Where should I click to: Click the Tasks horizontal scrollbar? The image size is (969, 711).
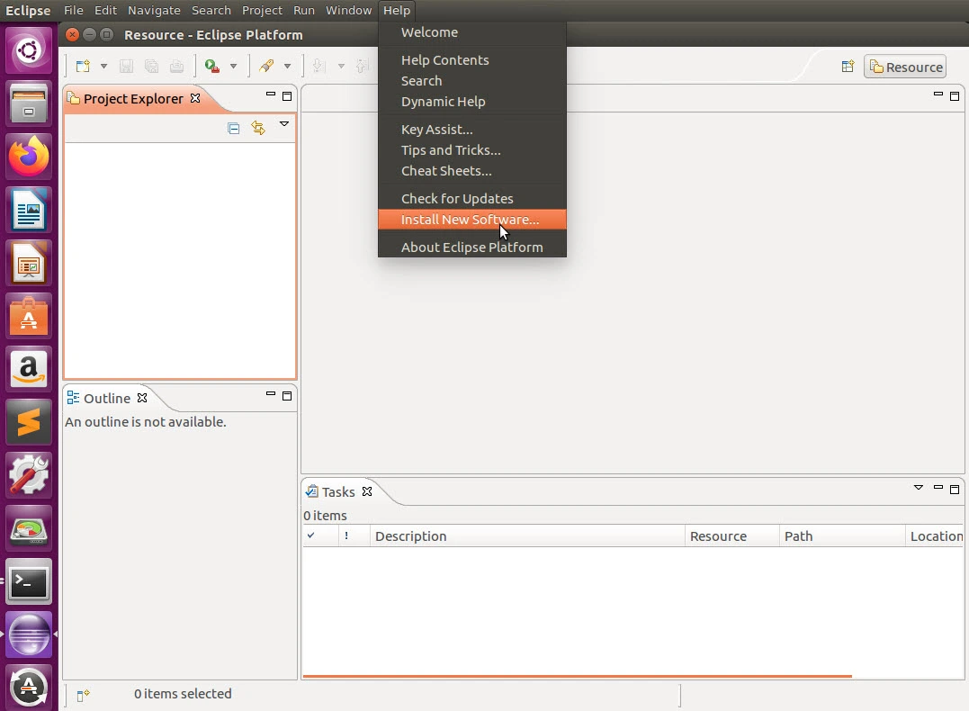577,675
